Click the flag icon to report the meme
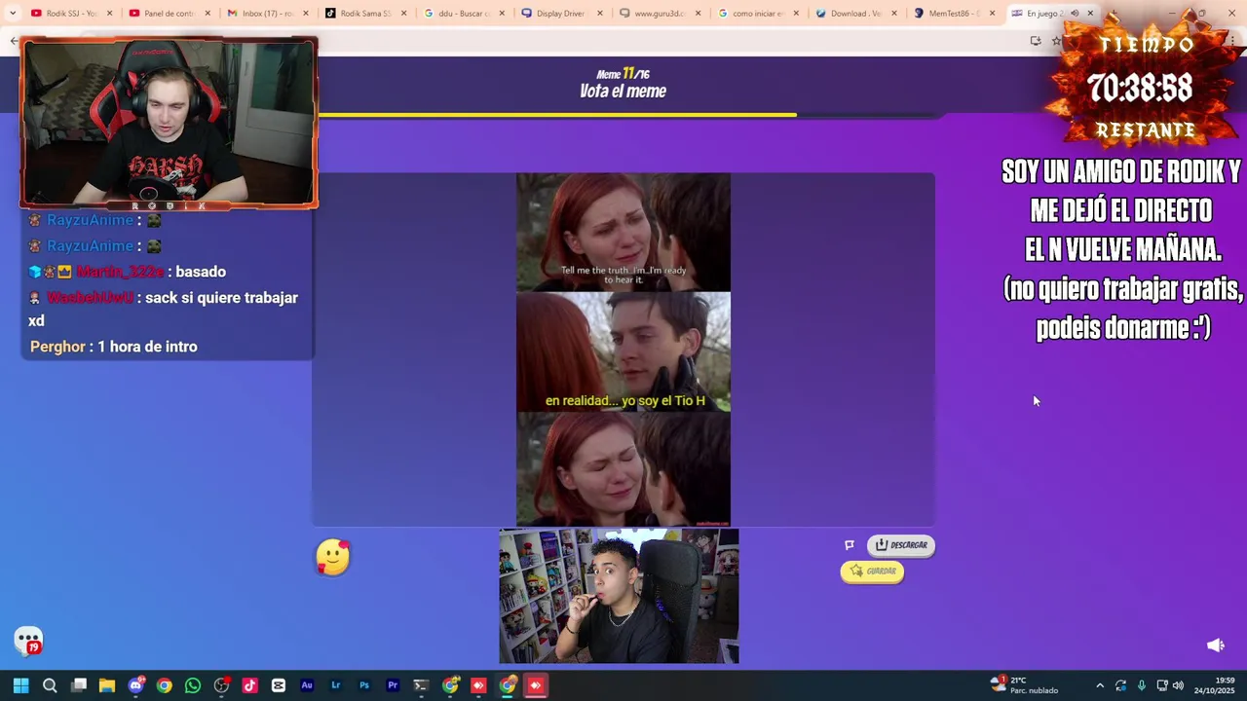1247x701 pixels. click(x=850, y=545)
